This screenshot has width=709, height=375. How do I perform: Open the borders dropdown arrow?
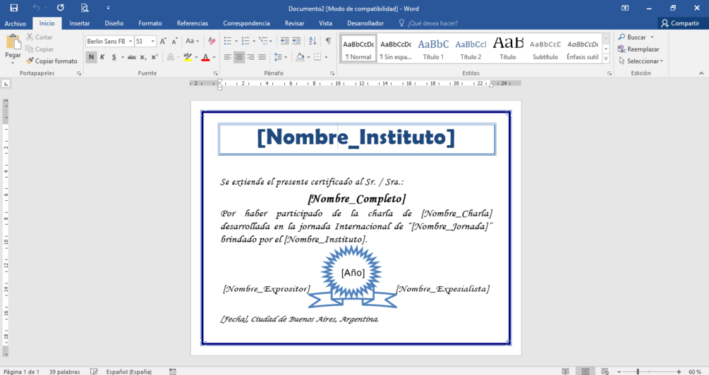point(326,57)
